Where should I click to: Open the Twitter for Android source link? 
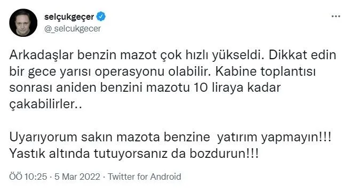click(x=145, y=177)
